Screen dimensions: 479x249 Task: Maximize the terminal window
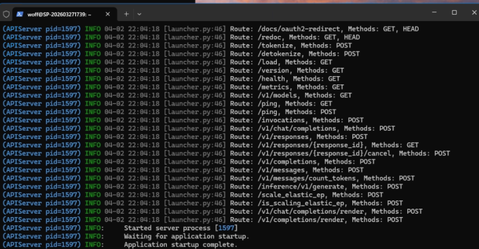click(454, 13)
